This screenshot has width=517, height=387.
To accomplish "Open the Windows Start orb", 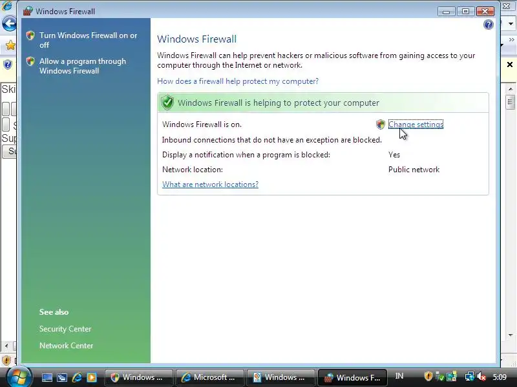I will pyautogui.click(x=19, y=377).
